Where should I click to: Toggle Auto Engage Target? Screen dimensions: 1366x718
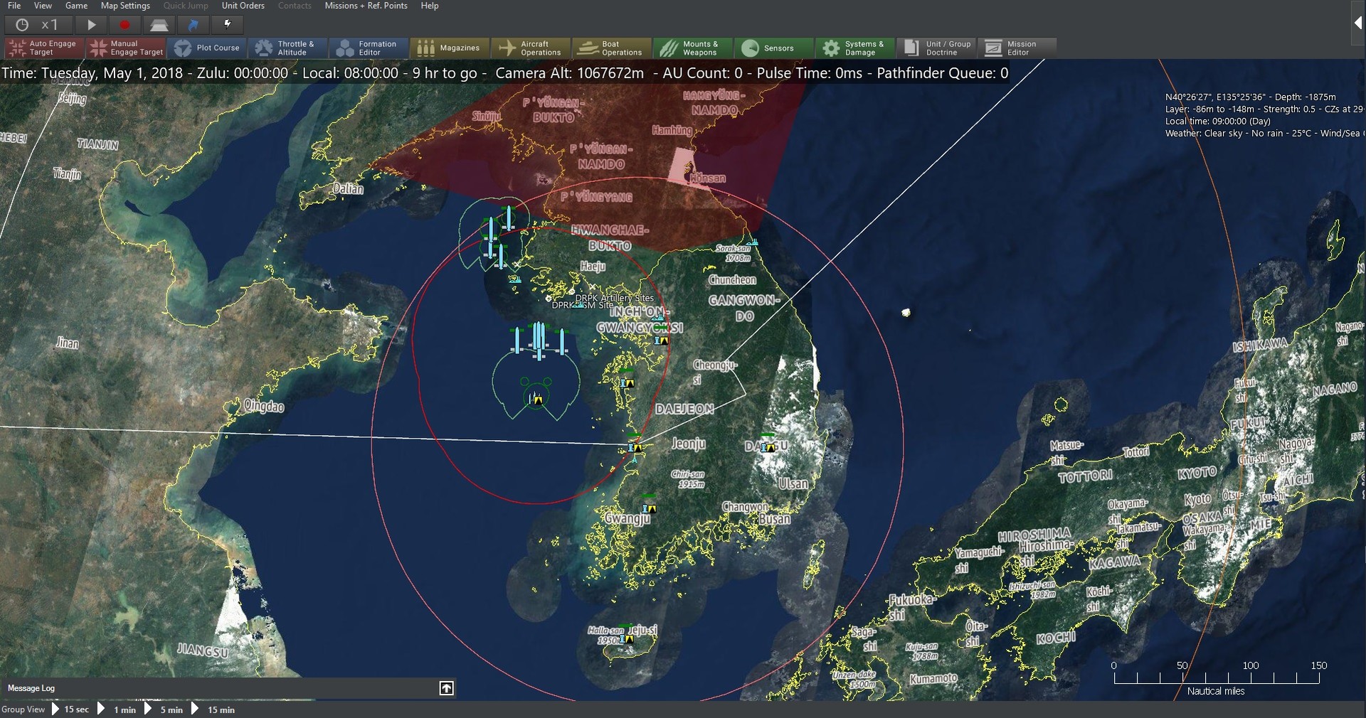(42, 48)
